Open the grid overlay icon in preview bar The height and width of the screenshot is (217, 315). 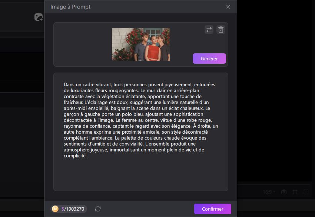coord(295,192)
